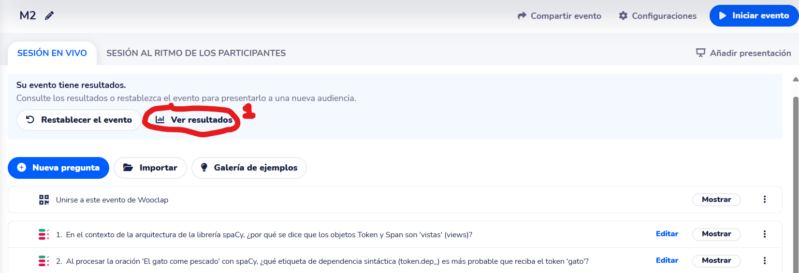This screenshot has width=799, height=273.
Task: Click Añadir presentación
Action: (x=743, y=53)
